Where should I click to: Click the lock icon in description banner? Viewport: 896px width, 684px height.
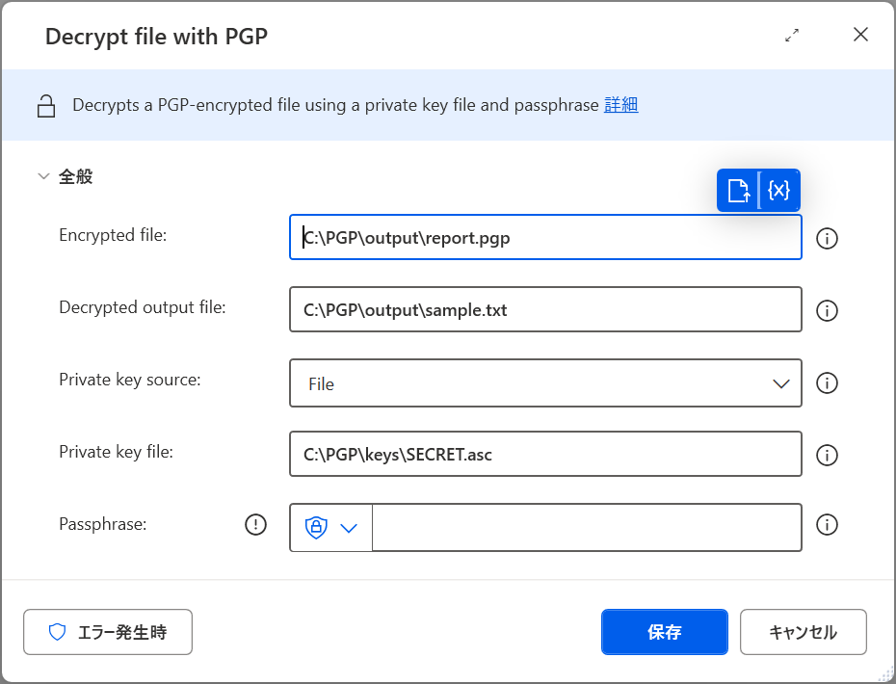coord(46,106)
